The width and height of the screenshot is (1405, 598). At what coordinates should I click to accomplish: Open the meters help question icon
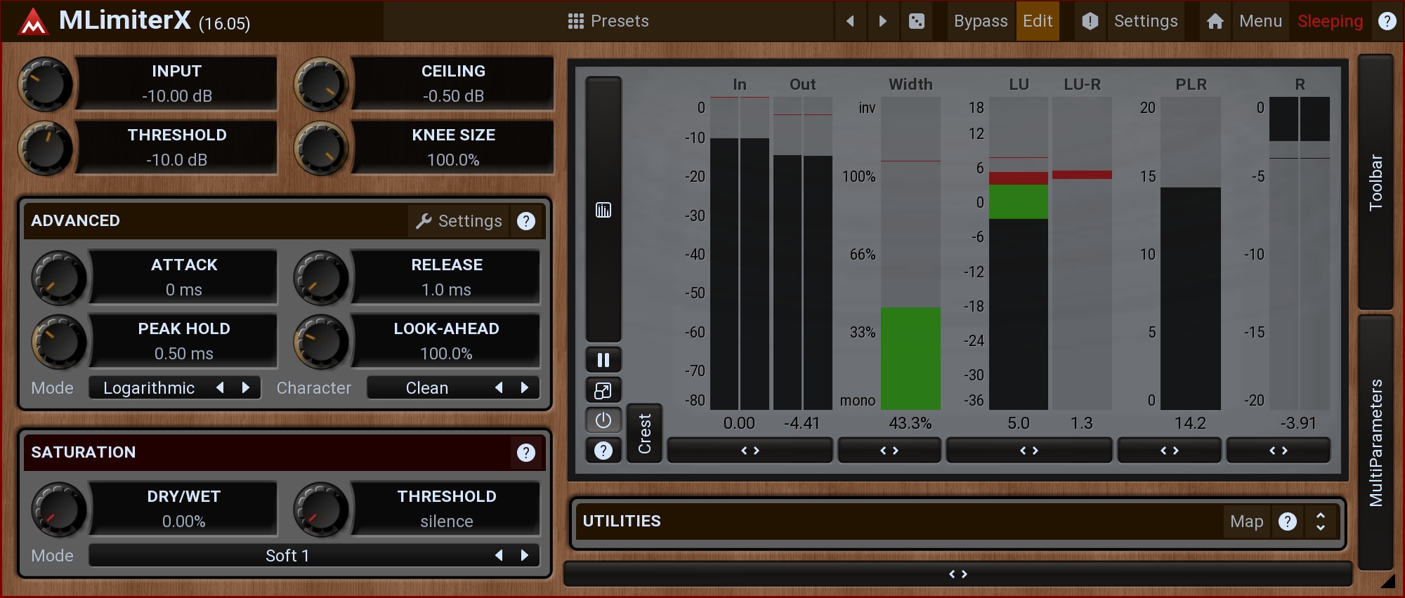(603, 451)
